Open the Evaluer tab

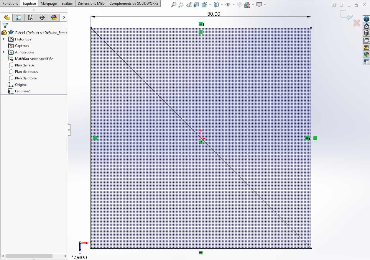point(67,4)
